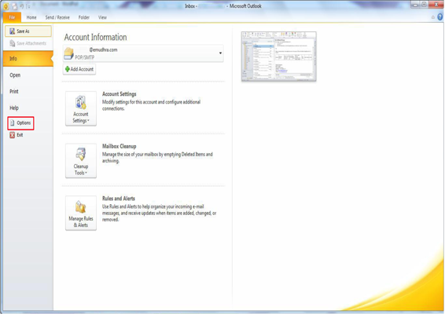Select the Folder ribbon tab

84,17
